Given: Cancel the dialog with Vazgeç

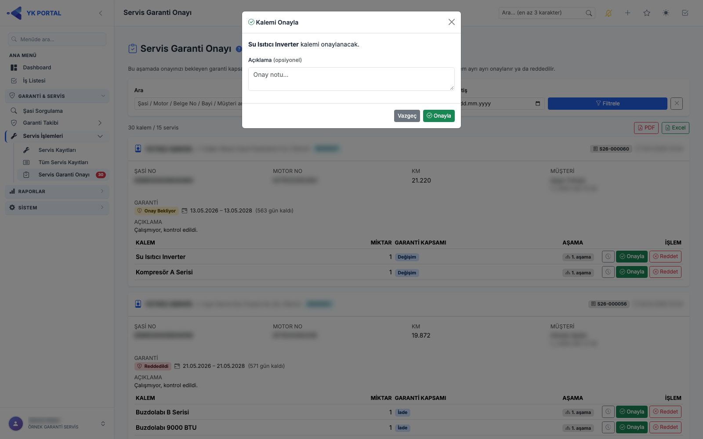Looking at the screenshot, I should click(x=407, y=116).
